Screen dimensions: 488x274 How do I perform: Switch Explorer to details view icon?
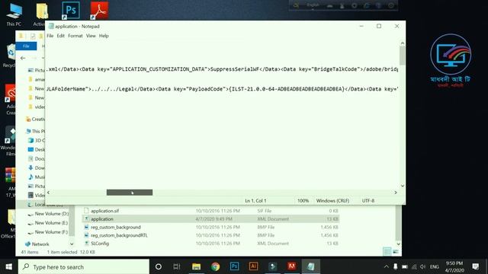(387, 252)
